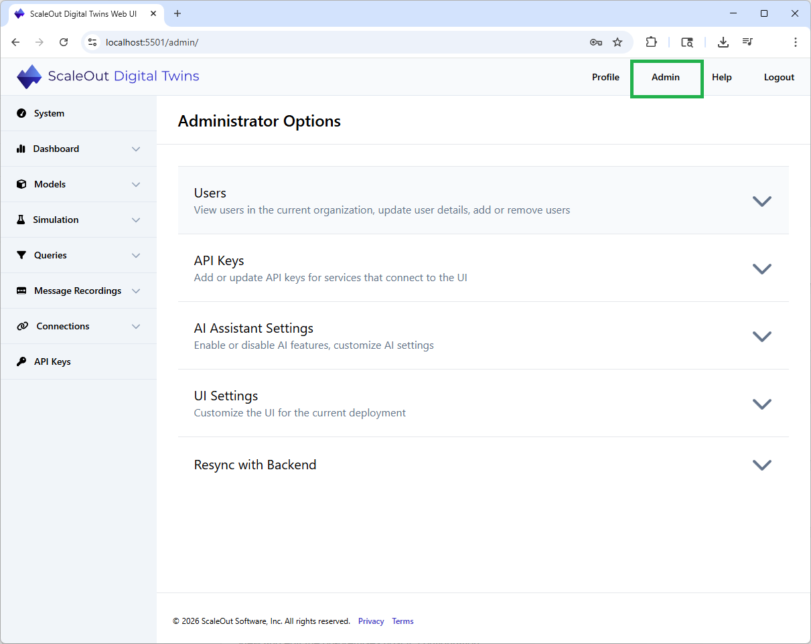
Task: Click the sidebar API Keys key icon
Action: click(21, 361)
